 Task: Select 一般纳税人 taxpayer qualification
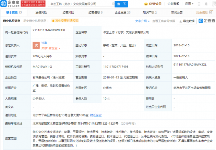[181, 78]
